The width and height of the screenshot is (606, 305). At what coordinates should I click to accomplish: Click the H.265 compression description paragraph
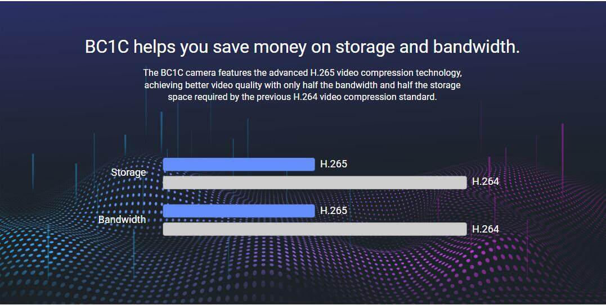[x=302, y=85]
